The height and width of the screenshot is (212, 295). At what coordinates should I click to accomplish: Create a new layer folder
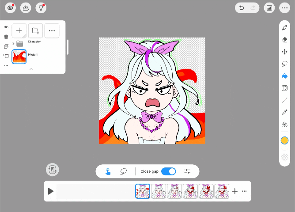click(x=35, y=30)
